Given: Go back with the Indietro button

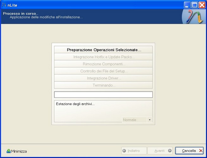Looking at the screenshot, I should [x=134, y=151].
